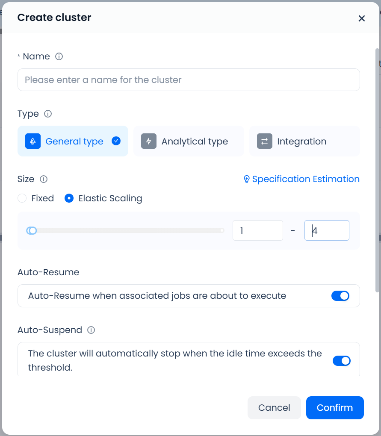
Task: Click the minimum size input box
Action: click(x=257, y=231)
